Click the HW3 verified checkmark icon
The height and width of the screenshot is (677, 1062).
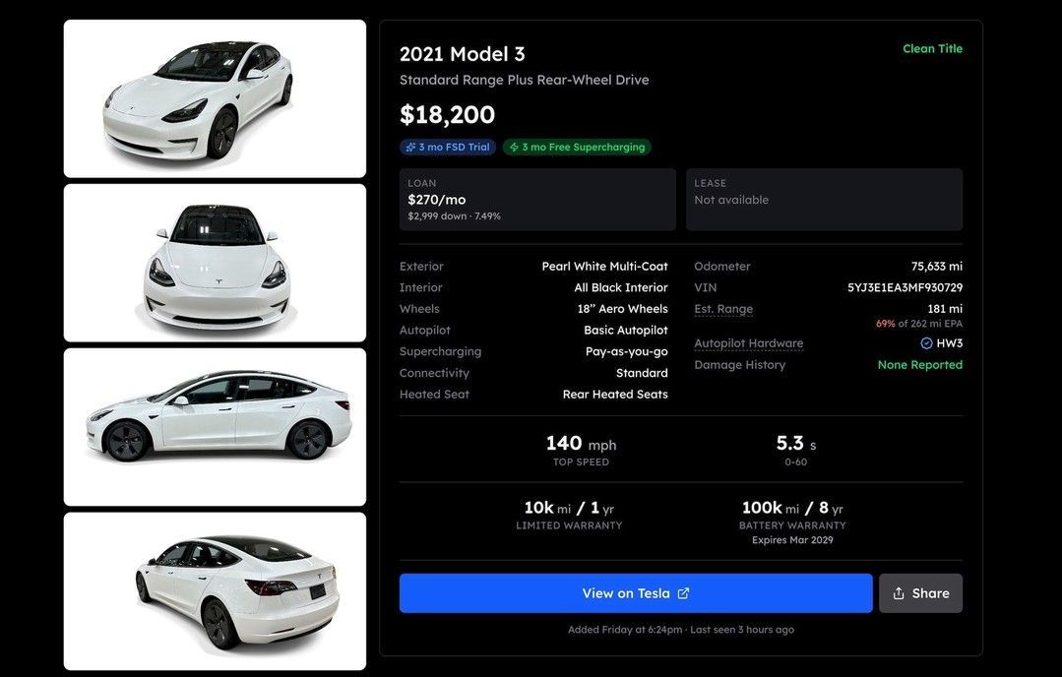926,343
